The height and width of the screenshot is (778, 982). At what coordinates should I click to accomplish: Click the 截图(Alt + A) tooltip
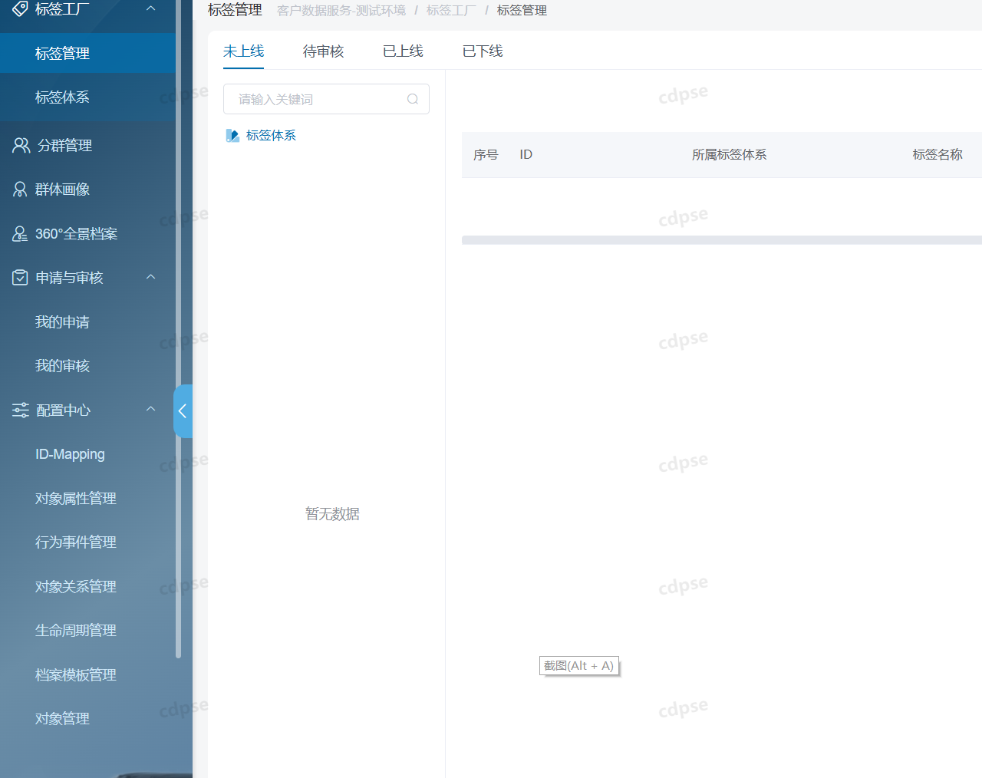pyautogui.click(x=579, y=666)
